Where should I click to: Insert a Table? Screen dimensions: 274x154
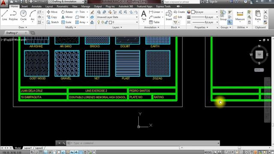pyautogui.click(x=154, y=22)
